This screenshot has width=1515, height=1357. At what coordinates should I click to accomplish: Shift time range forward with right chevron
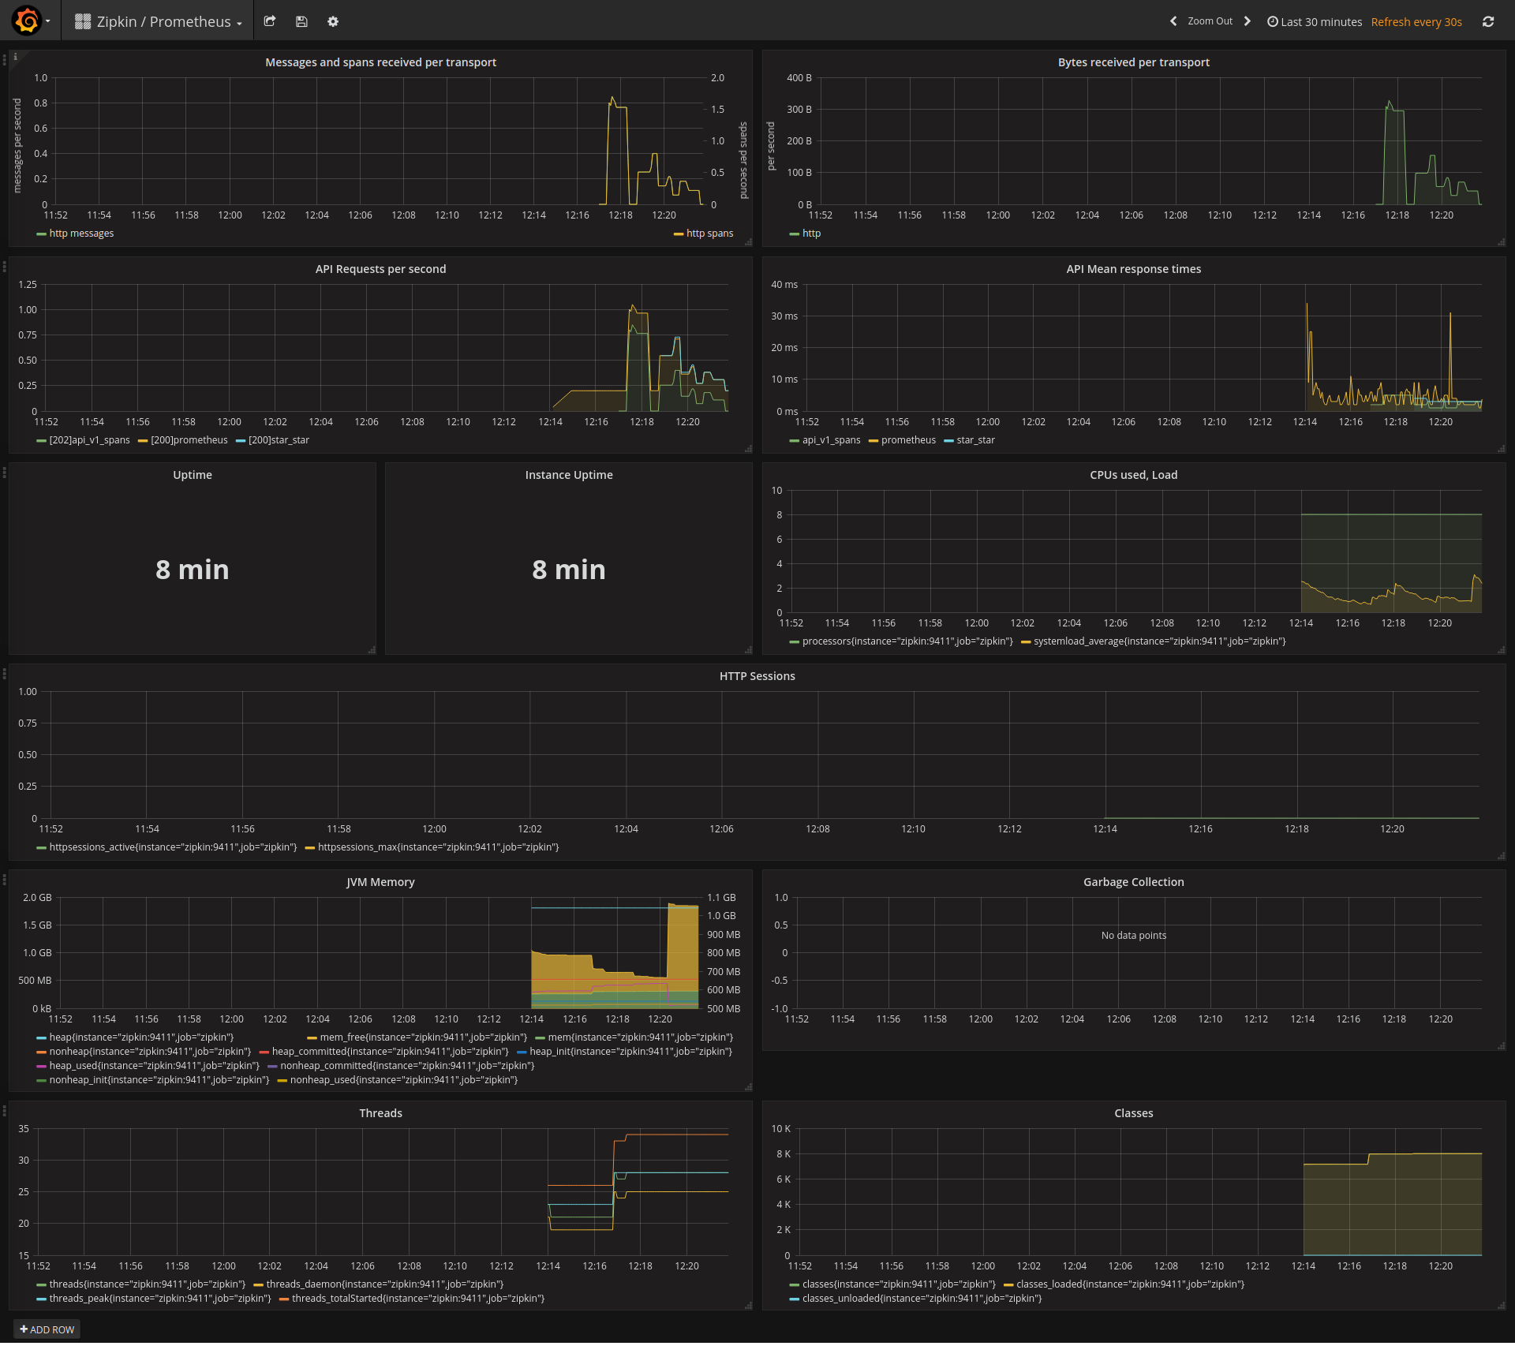pyautogui.click(x=1248, y=21)
